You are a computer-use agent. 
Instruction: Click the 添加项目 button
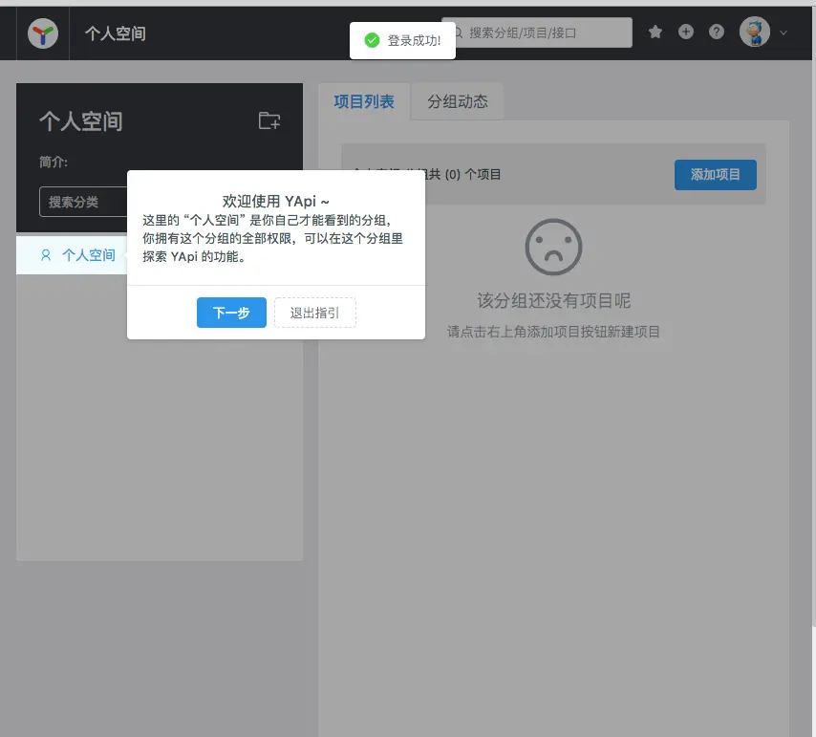(716, 175)
